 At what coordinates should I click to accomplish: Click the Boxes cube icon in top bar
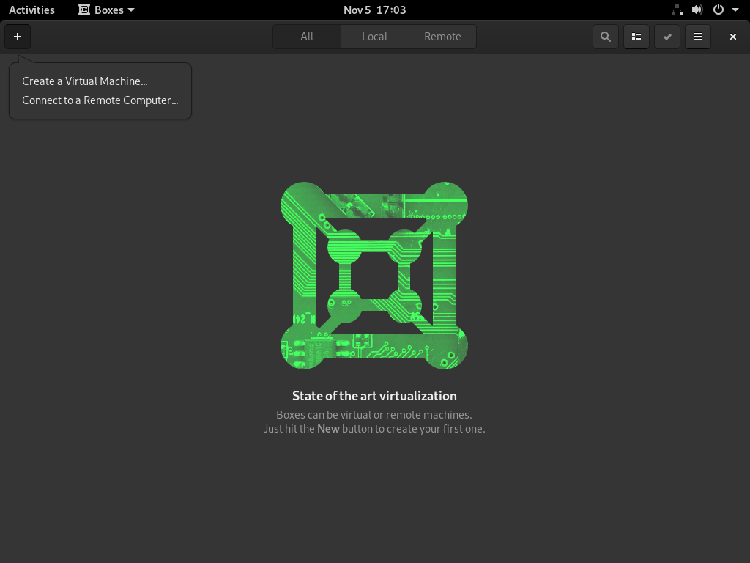(84, 10)
